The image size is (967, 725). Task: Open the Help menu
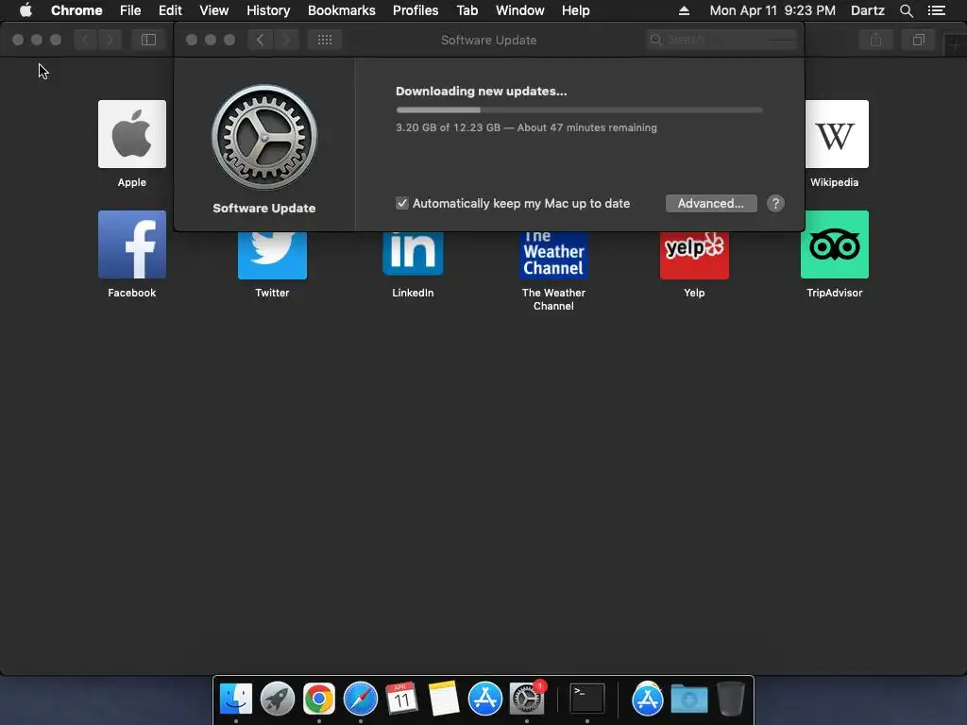point(575,10)
